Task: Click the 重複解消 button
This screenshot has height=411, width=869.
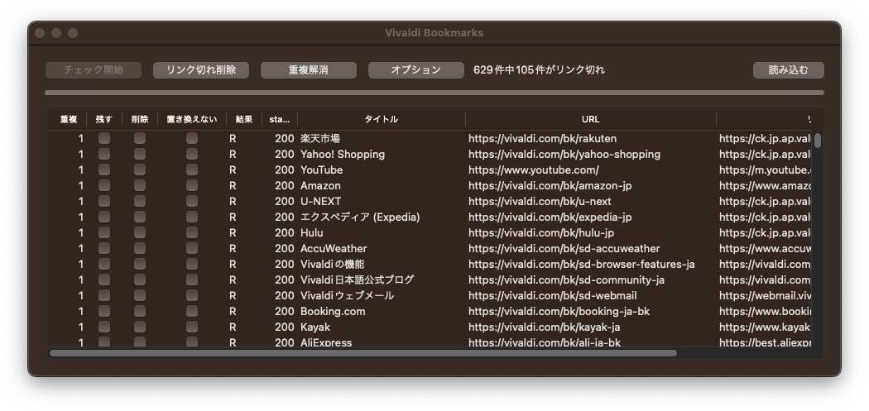Action: [308, 70]
